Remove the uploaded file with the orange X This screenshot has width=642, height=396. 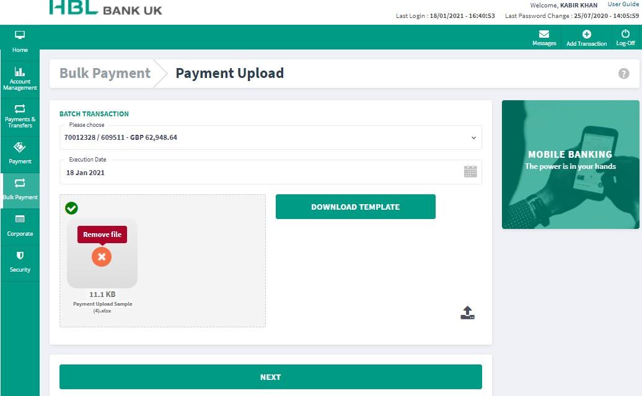coord(102,257)
